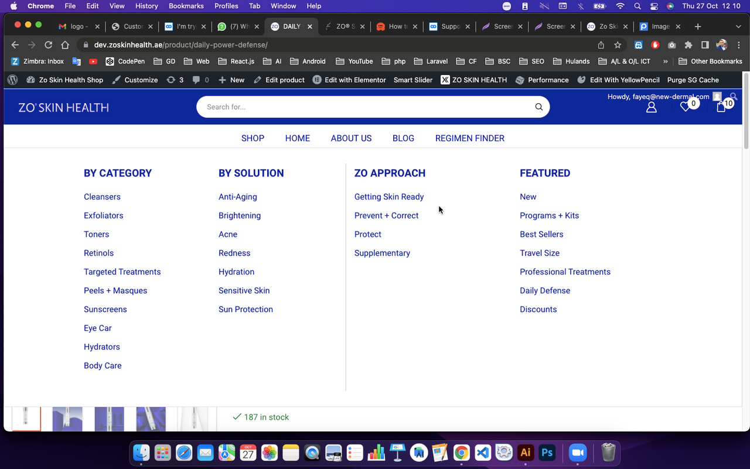Click Purge SG Cache button
The image size is (750, 469).
(x=693, y=80)
